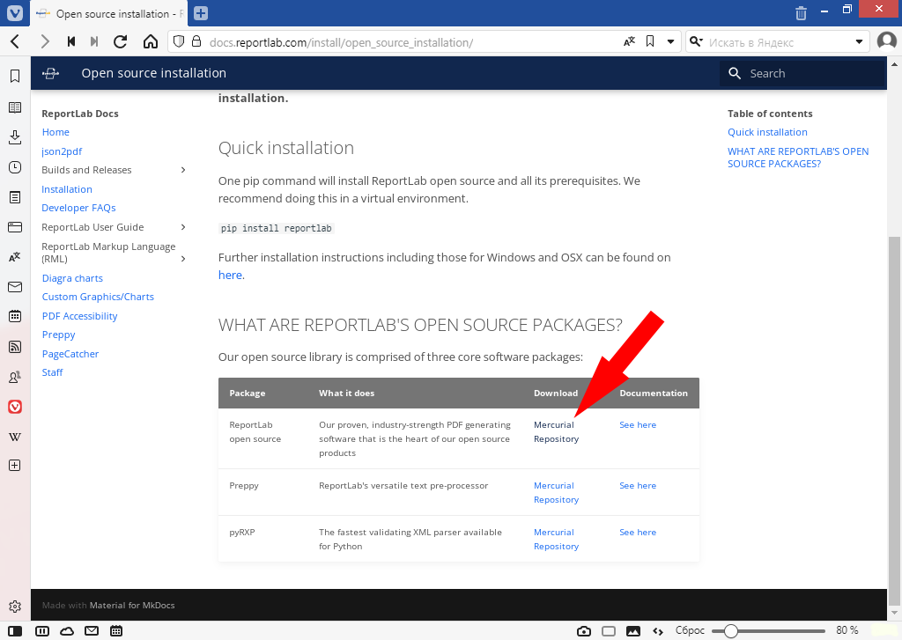Screen dimensions: 902x640
Task: Go to the browser home page
Action: [150, 41]
